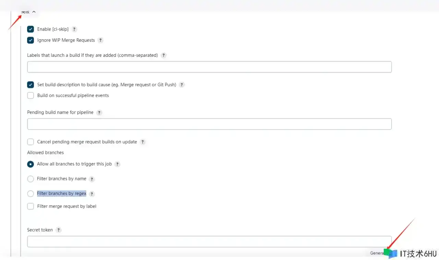Show help for Filter branches by name
The height and width of the screenshot is (260, 439).
[x=92, y=179]
